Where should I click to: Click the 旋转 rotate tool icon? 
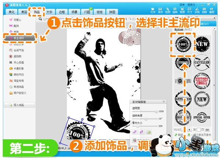175,10
